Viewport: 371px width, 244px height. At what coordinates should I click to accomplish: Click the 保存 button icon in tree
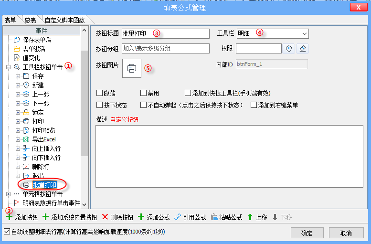(x=26, y=76)
